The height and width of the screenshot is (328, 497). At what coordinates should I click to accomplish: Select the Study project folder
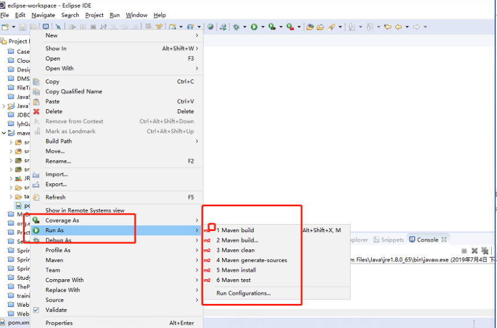click(19, 277)
